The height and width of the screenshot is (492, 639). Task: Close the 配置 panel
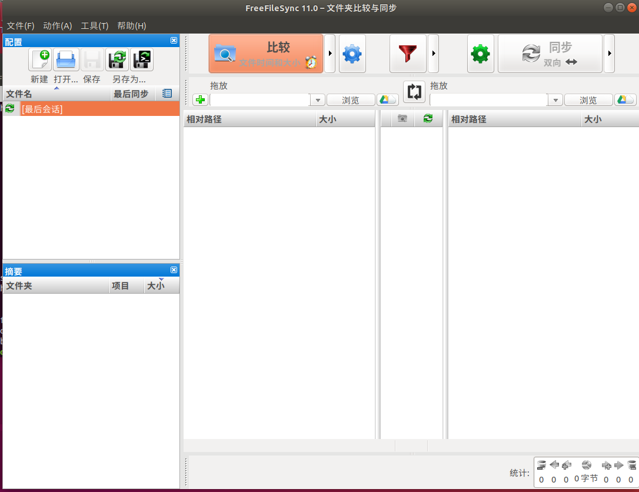(x=174, y=41)
